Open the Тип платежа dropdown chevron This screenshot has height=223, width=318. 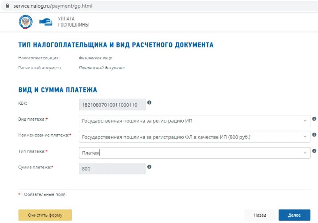coord(305,153)
